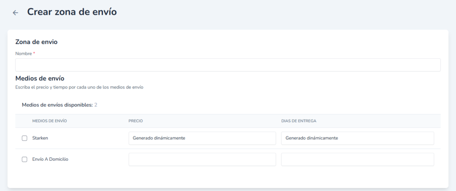The height and width of the screenshot is (191, 456).
Task: Select the PRECIO column header
Action: [135, 121]
